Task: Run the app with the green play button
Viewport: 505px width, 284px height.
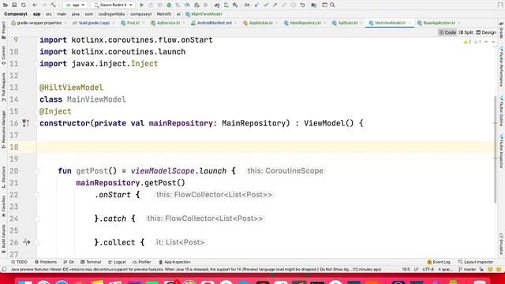Action: (141, 6)
